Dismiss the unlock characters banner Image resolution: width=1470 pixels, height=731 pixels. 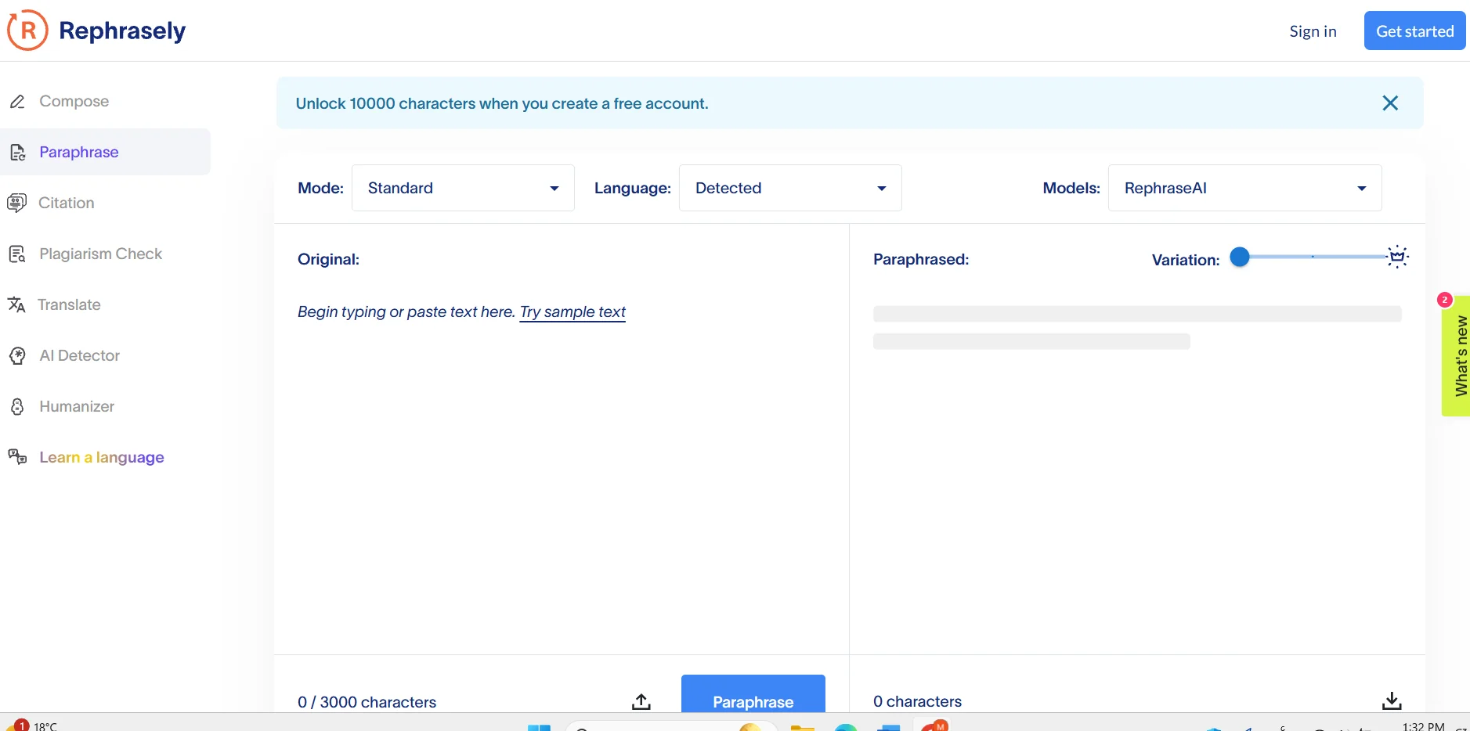pyautogui.click(x=1390, y=103)
